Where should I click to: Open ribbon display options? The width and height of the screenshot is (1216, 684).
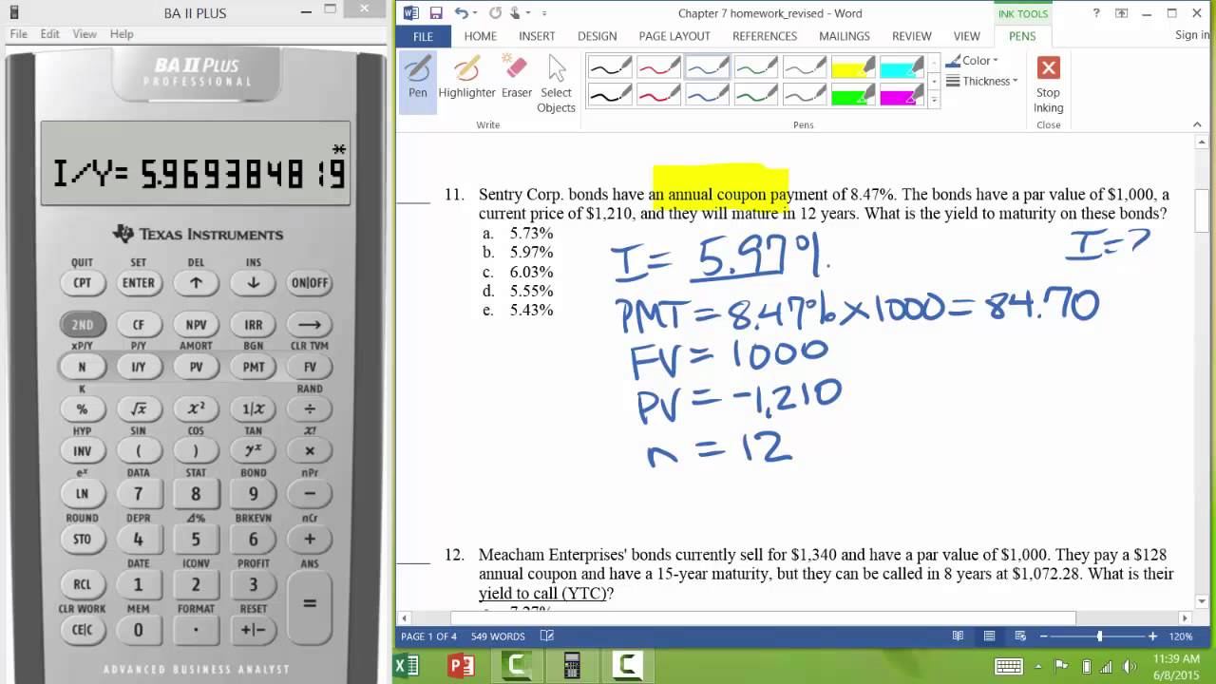(x=1121, y=13)
